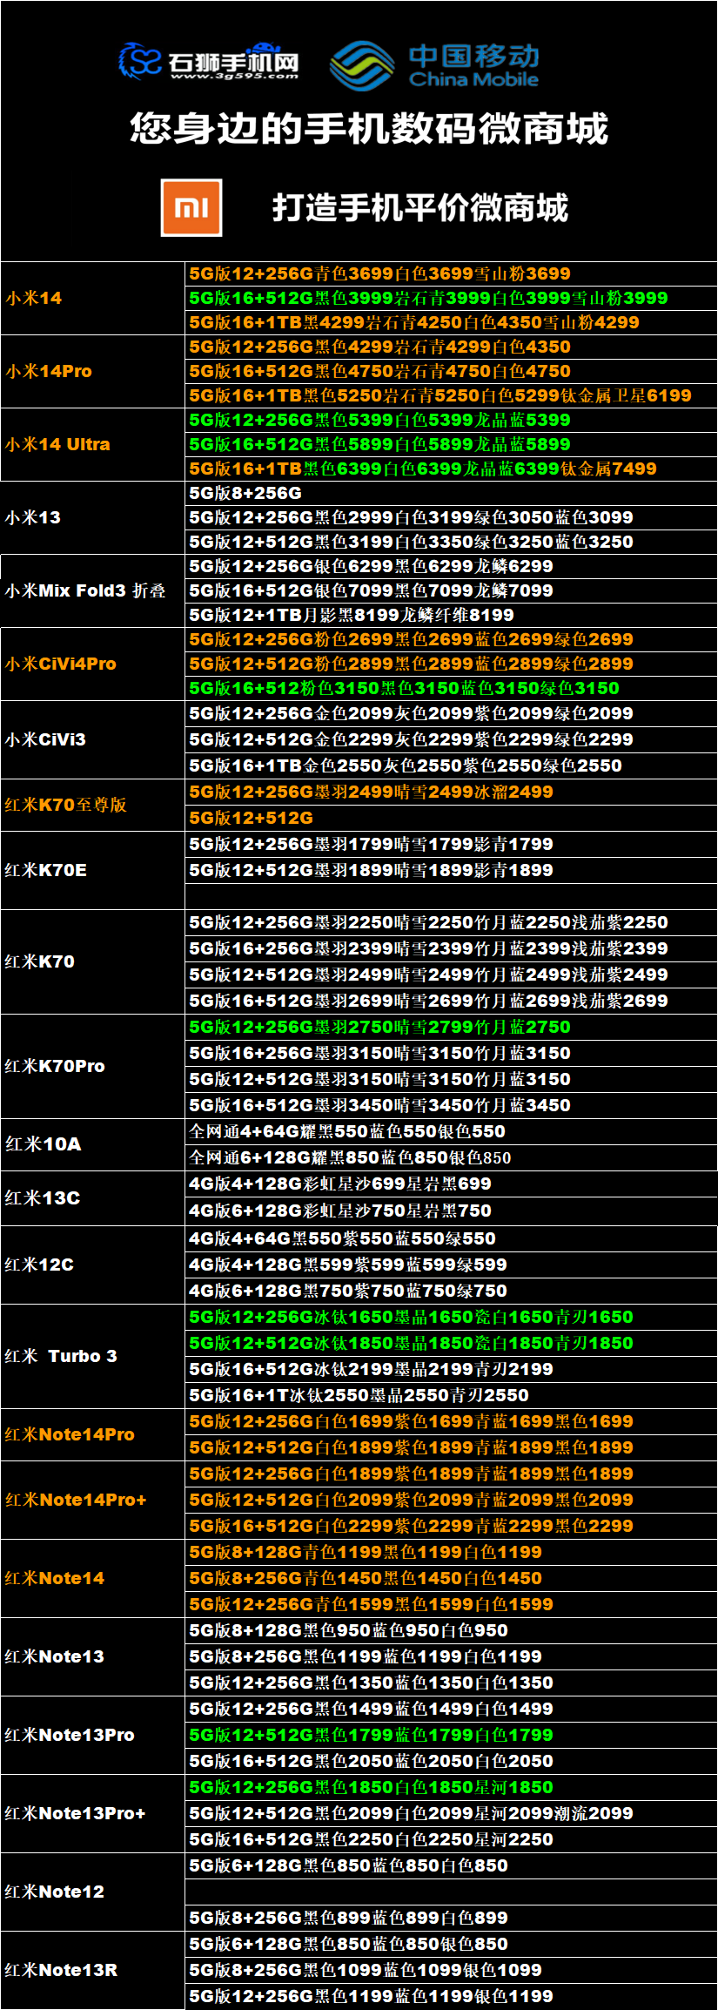Click row 5G版8+128G青色1199黑色1199白色1199
The width and height of the screenshot is (718, 2010).
pyautogui.click(x=451, y=1552)
